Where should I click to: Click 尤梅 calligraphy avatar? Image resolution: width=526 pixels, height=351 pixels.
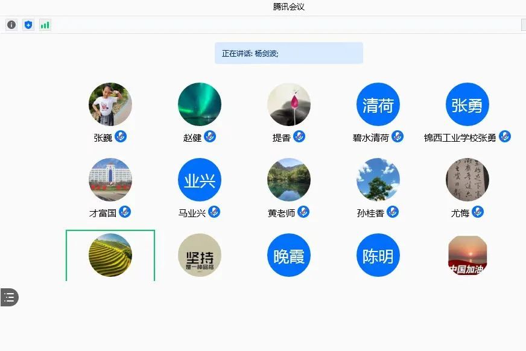coord(467,180)
